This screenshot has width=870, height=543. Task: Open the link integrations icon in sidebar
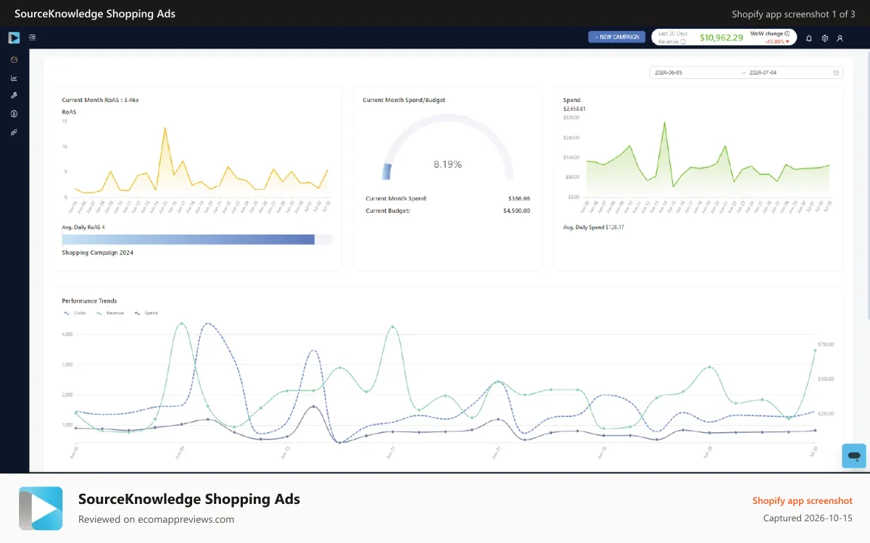14,132
